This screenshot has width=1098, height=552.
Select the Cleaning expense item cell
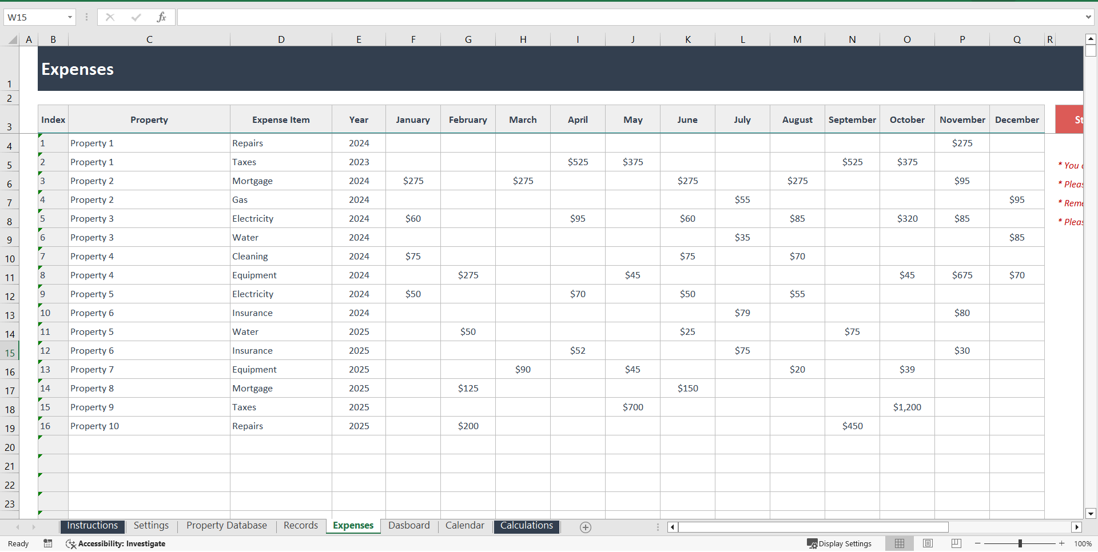click(281, 256)
